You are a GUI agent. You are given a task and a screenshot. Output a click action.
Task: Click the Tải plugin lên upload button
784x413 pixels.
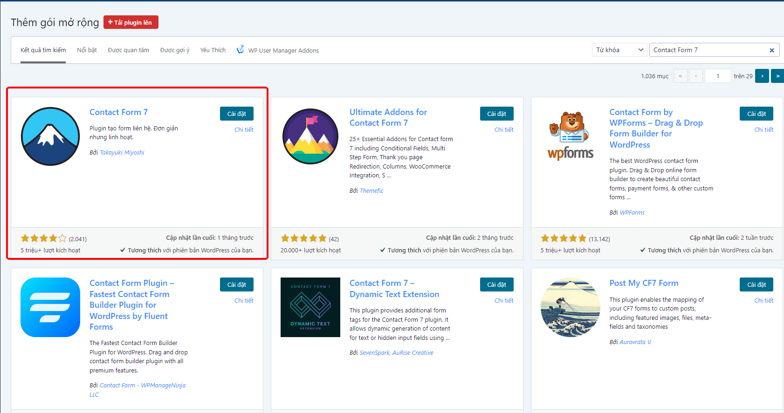click(131, 22)
